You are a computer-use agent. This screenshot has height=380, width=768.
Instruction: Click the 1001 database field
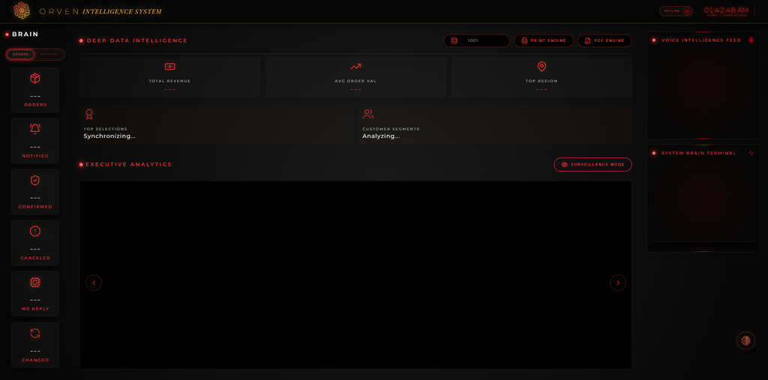click(x=476, y=40)
